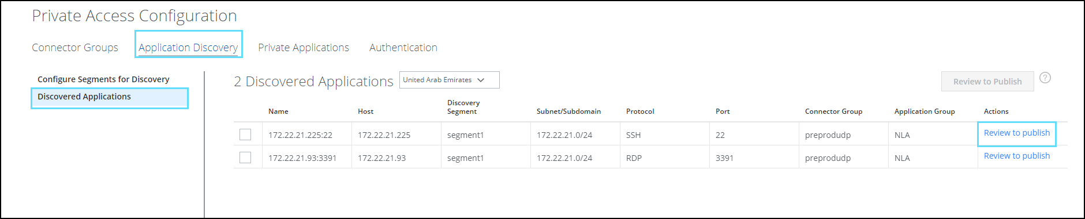
Task: Tick the checkbox for 172.22.21.225:22
Action: [x=245, y=135]
